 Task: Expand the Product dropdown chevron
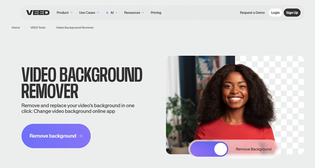[71, 13]
